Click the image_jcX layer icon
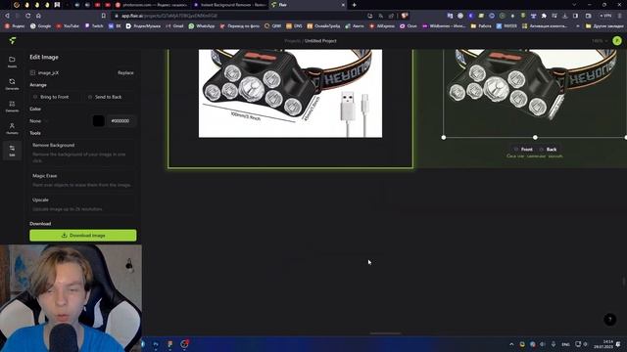 [x=32, y=72]
